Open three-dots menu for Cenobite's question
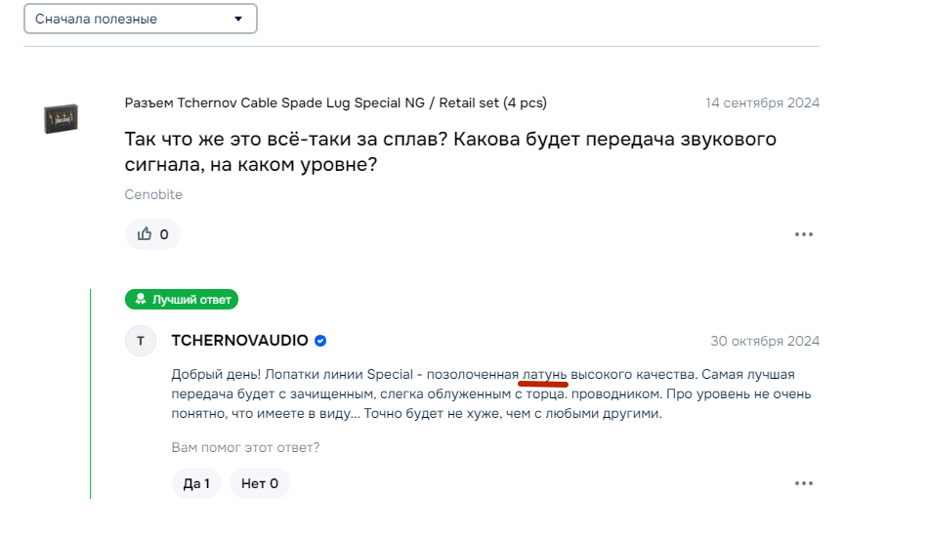 (804, 234)
